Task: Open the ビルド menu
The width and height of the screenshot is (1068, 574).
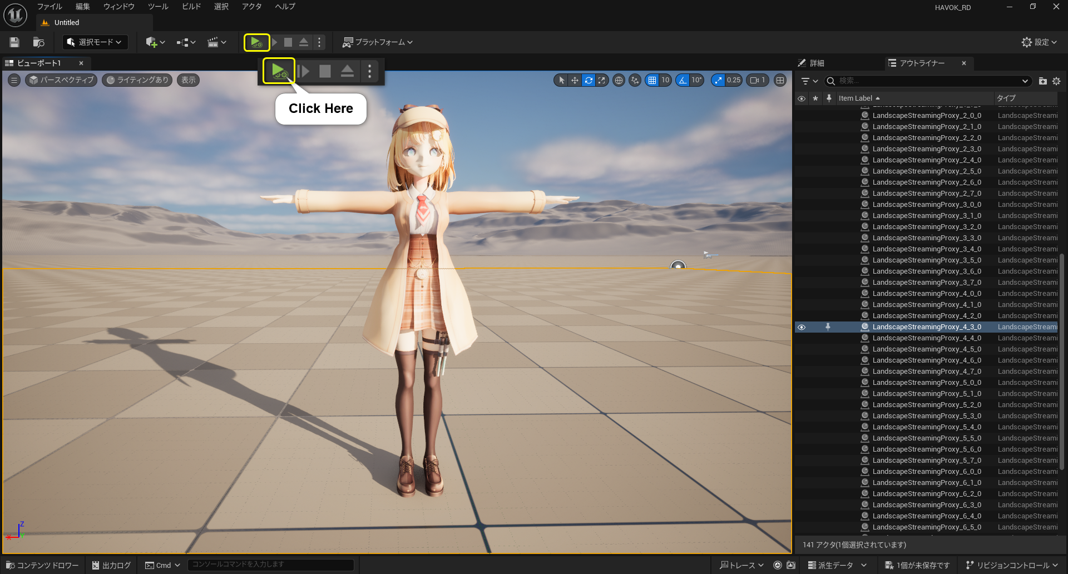Action: click(191, 7)
